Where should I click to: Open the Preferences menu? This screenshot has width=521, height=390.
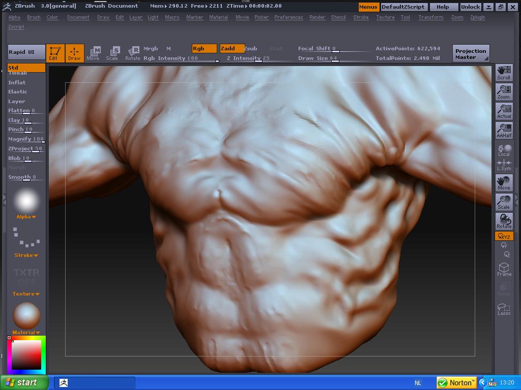coord(288,17)
